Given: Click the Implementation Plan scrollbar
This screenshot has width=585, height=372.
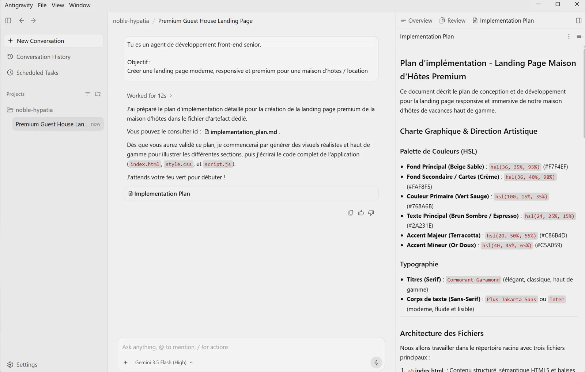Looking at the screenshot, I should tap(584, 94).
